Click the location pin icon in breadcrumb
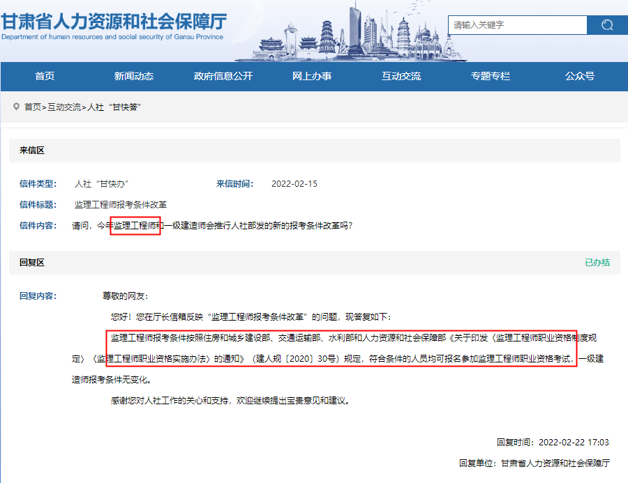The width and height of the screenshot is (628, 483). (16, 107)
